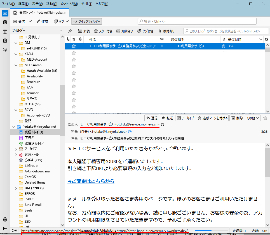Open the Mail space icon in sidebar
The height and width of the screenshot is (235, 270).
[5, 13]
